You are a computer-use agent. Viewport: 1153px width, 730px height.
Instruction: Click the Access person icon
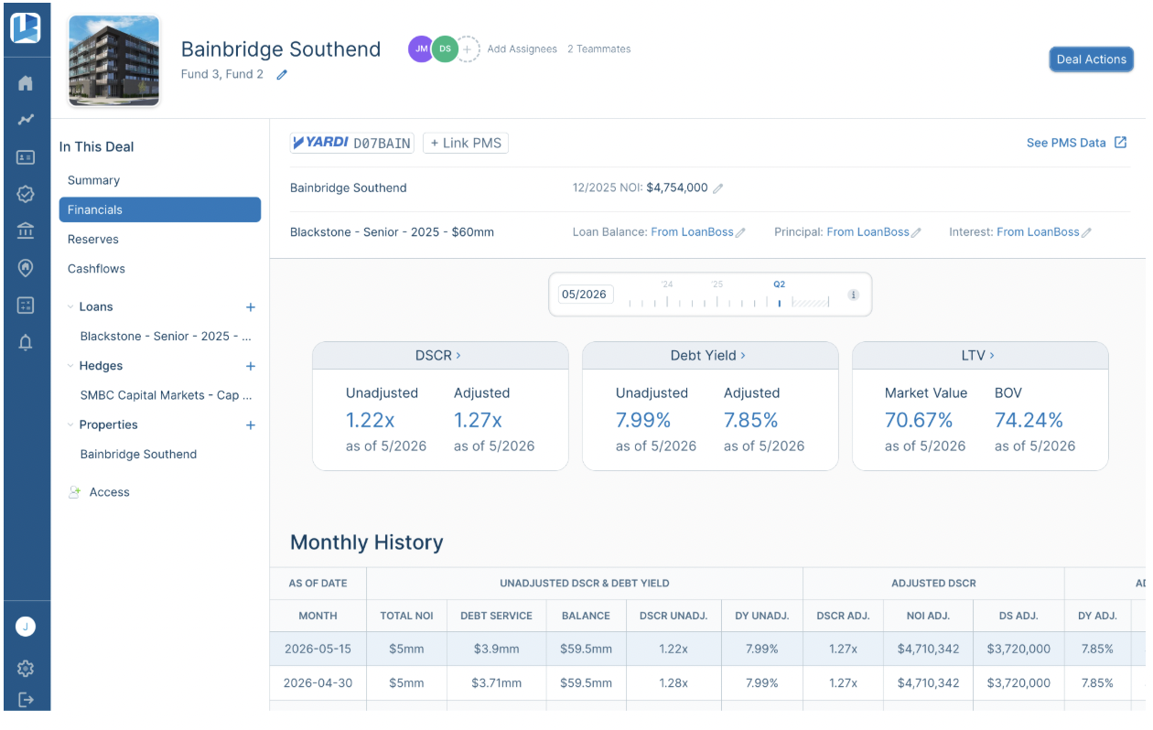pyautogui.click(x=74, y=492)
